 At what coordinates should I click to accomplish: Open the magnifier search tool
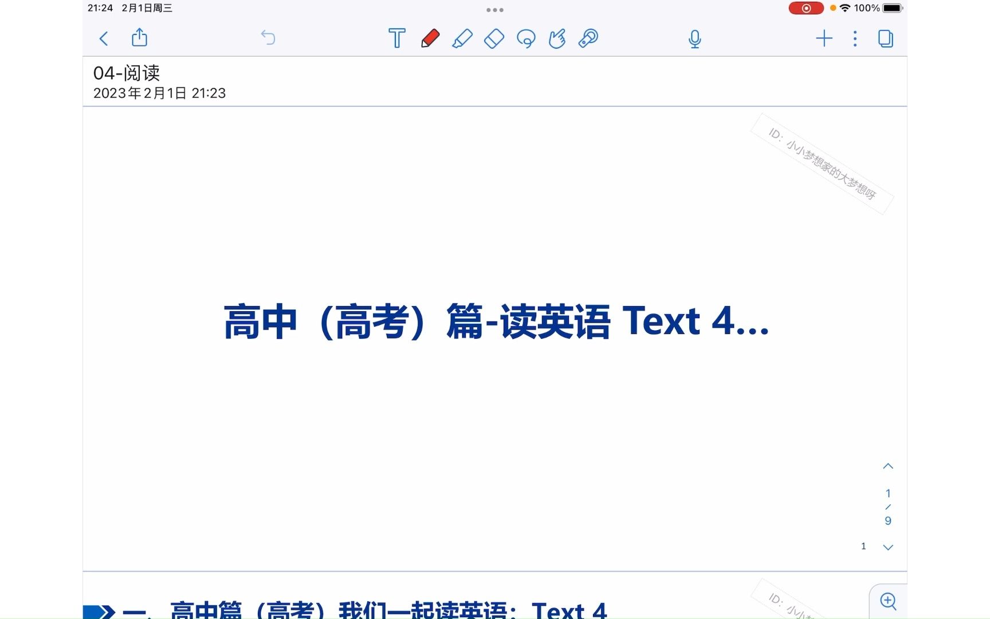coord(588,38)
